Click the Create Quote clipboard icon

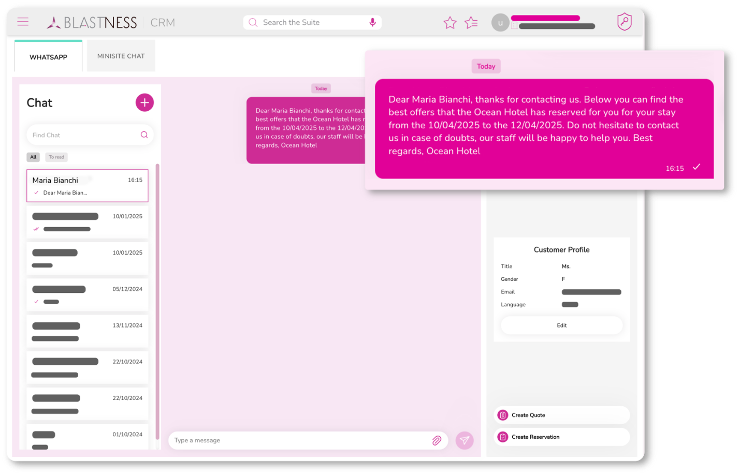pyautogui.click(x=503, y=415)
